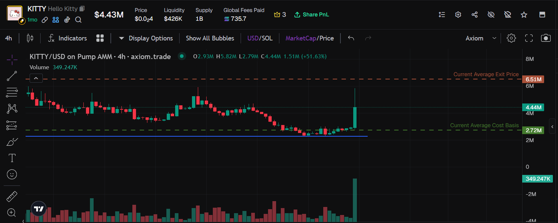Click the 1mo token age label
This screenshot has width=558, height=223.
point(33,20)
